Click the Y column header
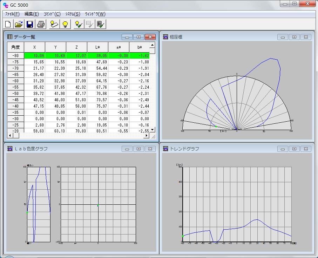The height and width of the screenshot is (258, 318). coord(55,47)
